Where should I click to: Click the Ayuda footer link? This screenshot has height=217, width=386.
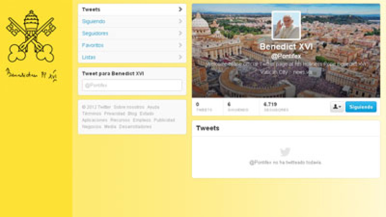pos(153,107)
